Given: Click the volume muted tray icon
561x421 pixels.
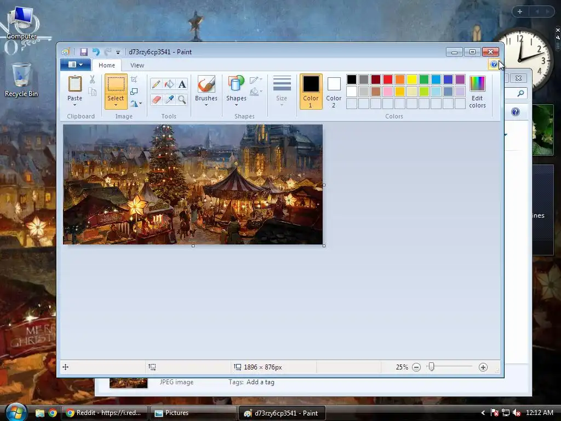Looking at the screenshot, I should pyautogui.click(x=516, y=413).
